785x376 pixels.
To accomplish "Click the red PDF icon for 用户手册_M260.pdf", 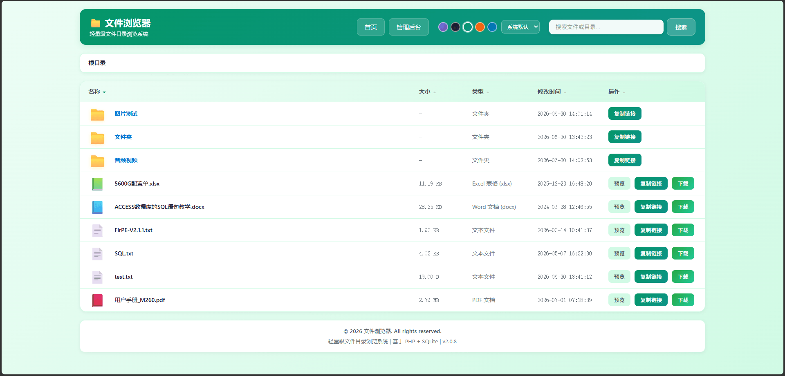I will click(97, 300).
